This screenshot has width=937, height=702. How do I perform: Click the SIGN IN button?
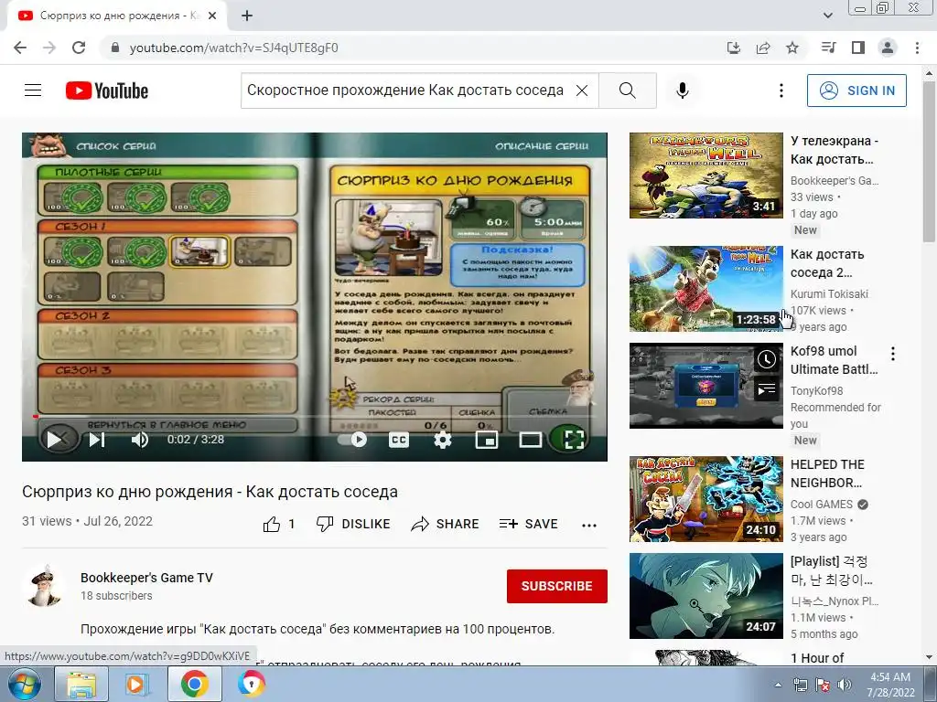coord(856,90)
